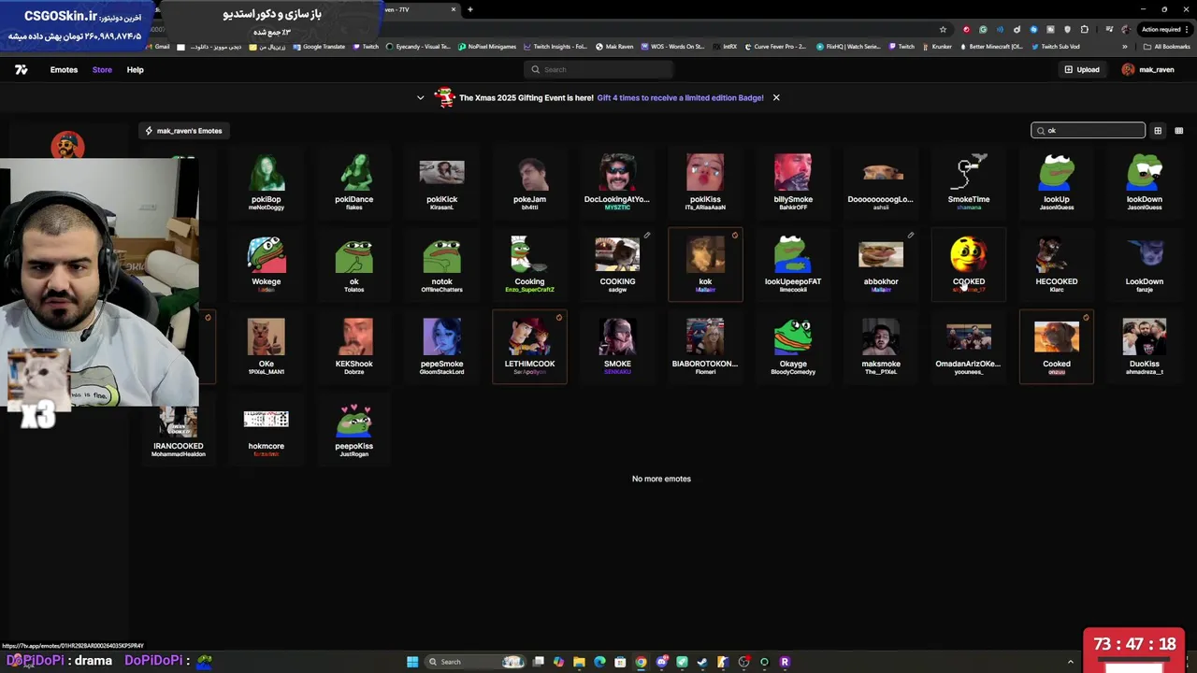Open the All Bookmarks folder
Viewport: 1197px width, 673px height.
point(1167,47)
